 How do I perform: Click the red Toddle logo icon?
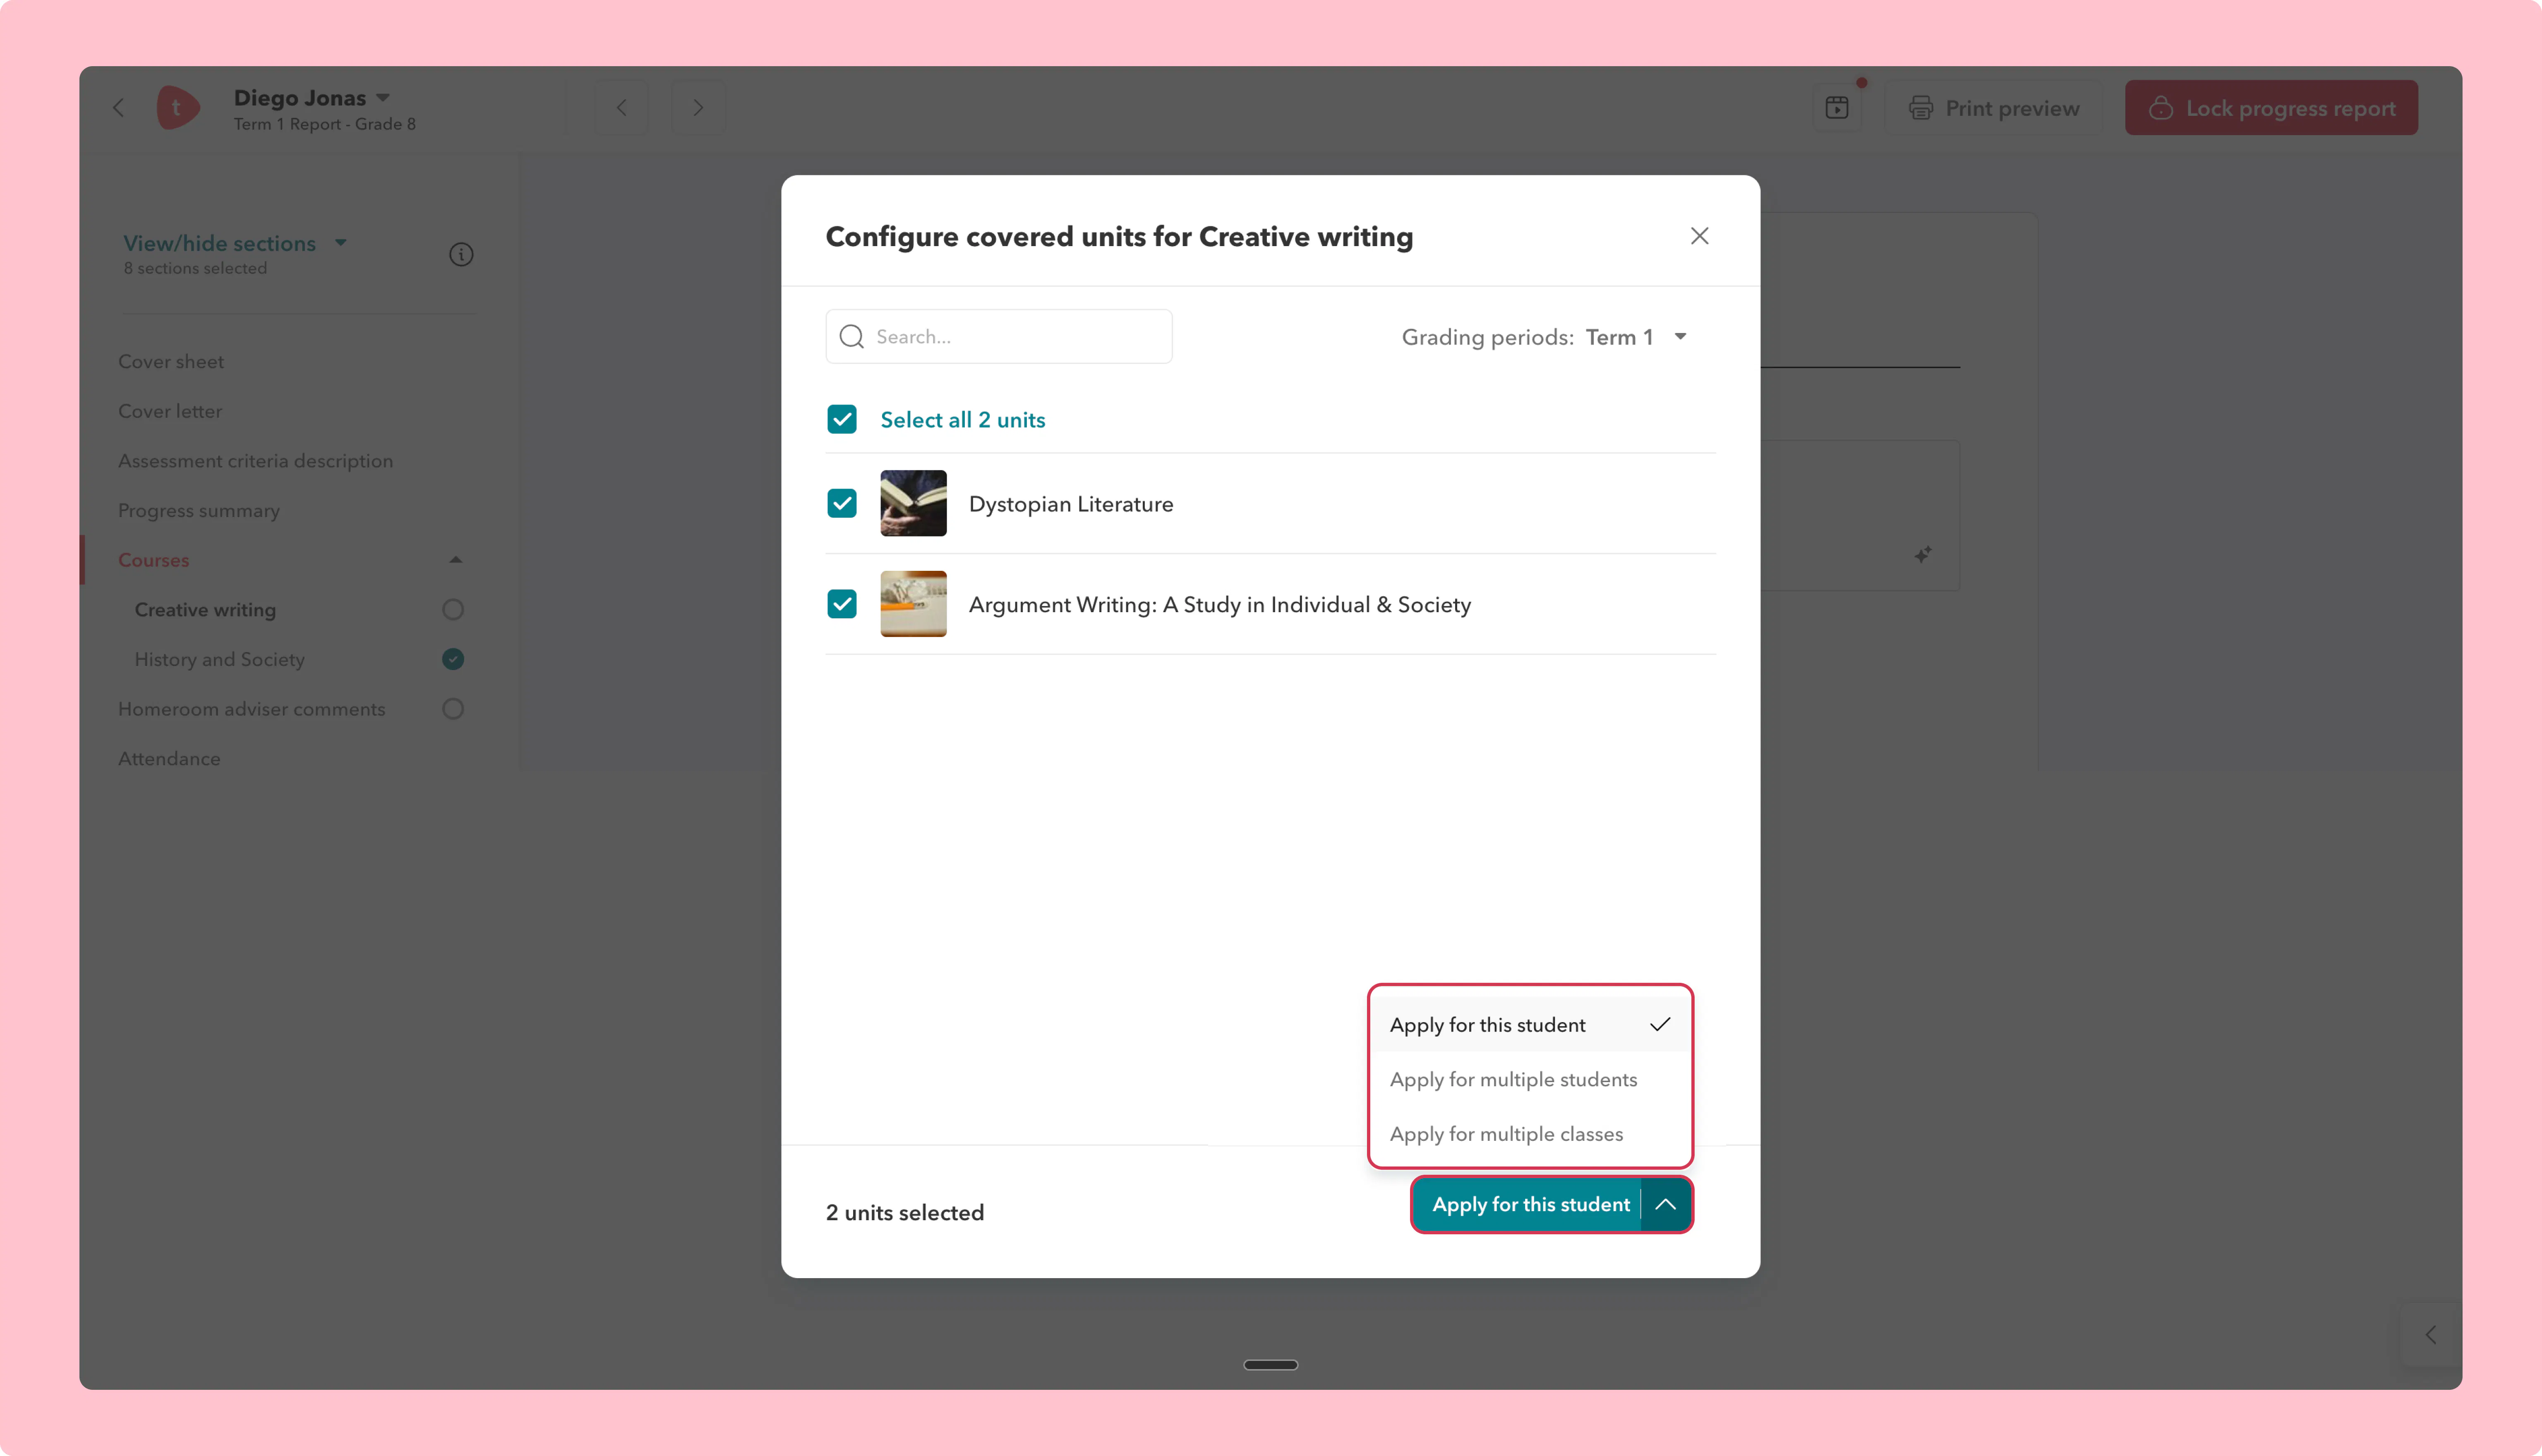(x=178, y=107)
